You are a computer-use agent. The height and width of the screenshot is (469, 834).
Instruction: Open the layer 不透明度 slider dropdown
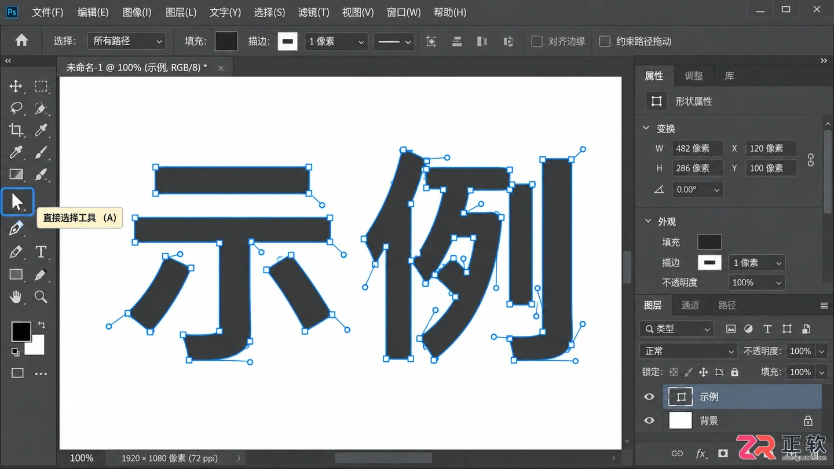coord(821,351)
